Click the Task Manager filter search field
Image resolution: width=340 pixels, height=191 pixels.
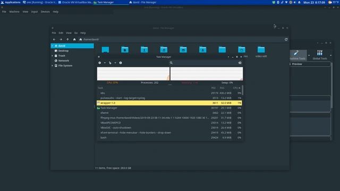point(206,63)
